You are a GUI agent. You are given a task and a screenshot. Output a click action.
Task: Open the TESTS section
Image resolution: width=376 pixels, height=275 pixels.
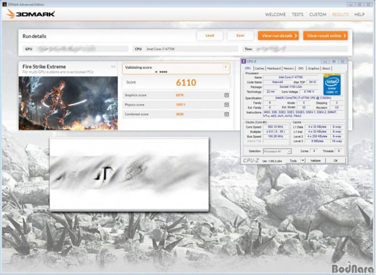tap(298, 14)
